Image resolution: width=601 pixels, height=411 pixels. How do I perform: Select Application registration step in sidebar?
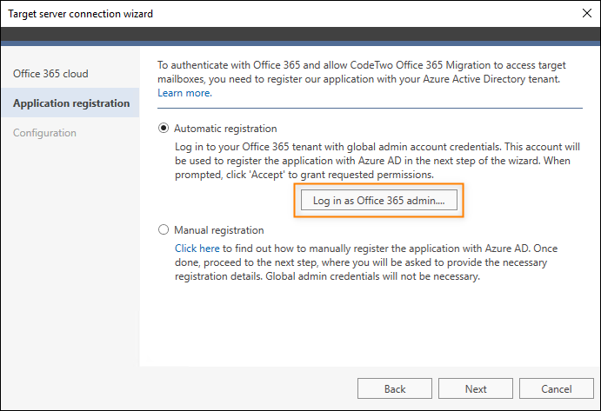click(71, 103)
